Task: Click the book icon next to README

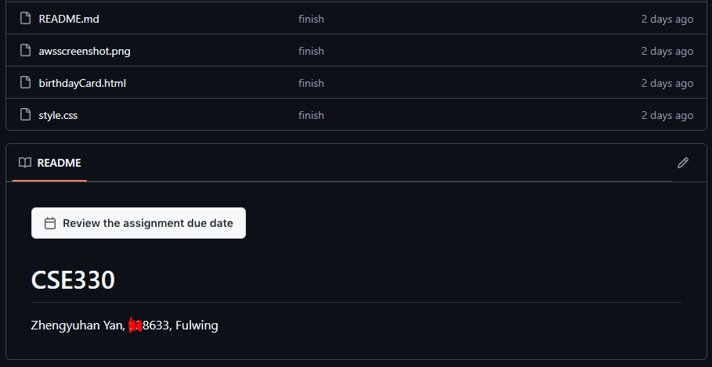Action: [x=25, y=163]
